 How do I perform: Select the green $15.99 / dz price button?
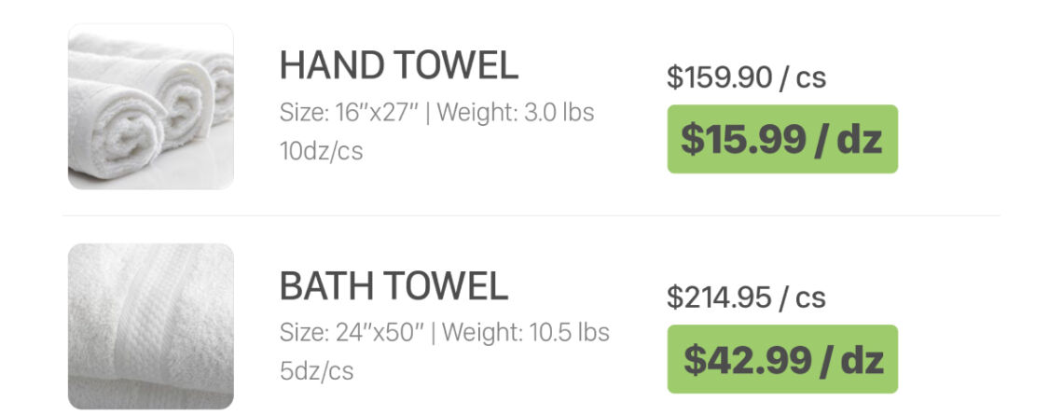(x=781, y=139)
